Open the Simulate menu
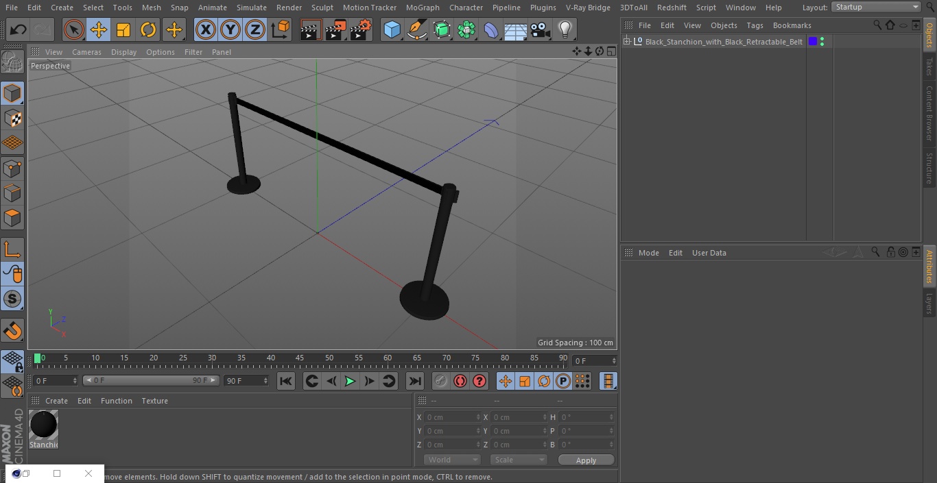Screen dimensions: 937x483 pyautogui.click(x=251, y=8)
